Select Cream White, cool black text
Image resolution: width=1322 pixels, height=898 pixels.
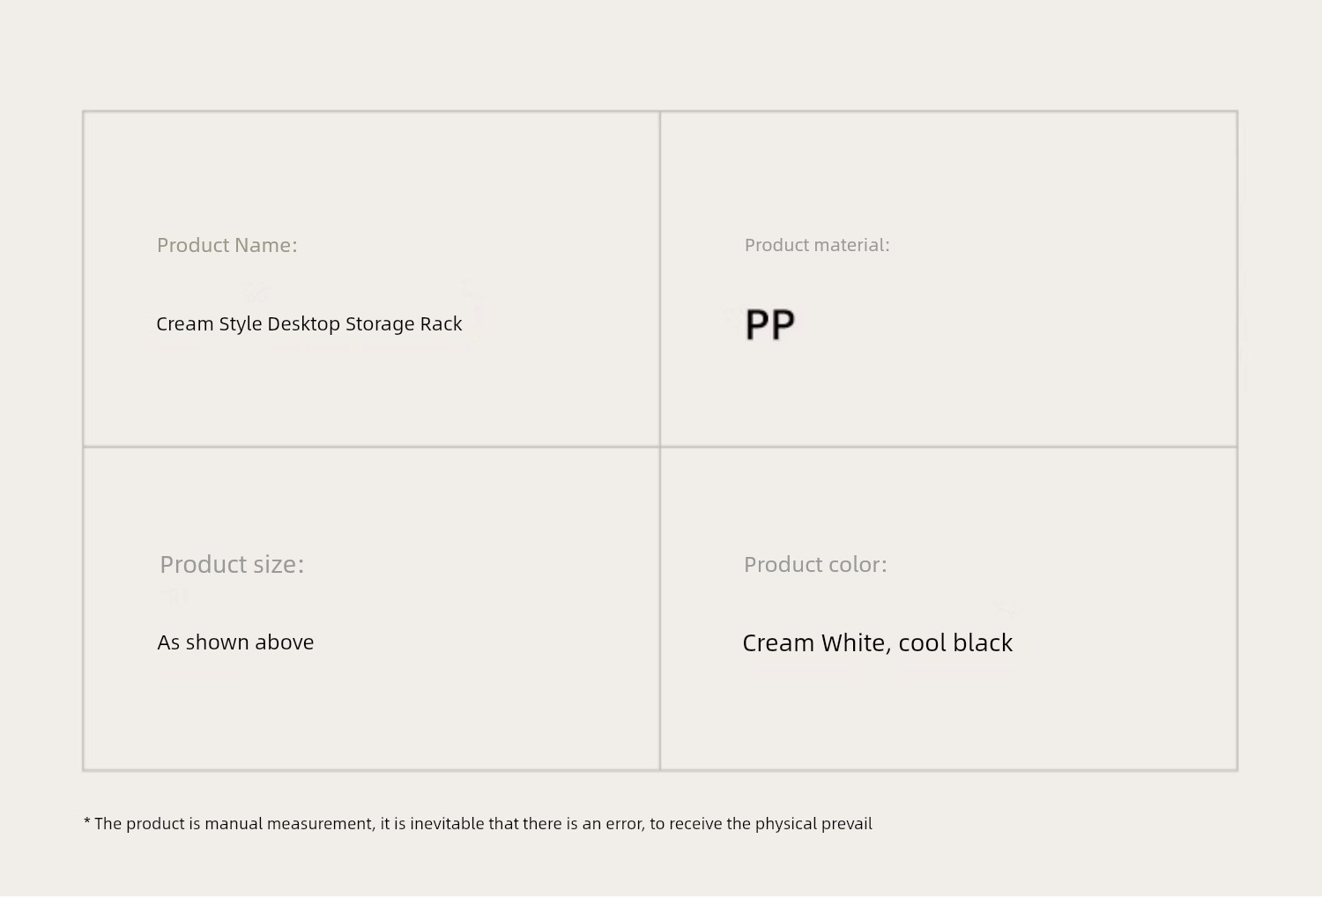click(878, 643)
